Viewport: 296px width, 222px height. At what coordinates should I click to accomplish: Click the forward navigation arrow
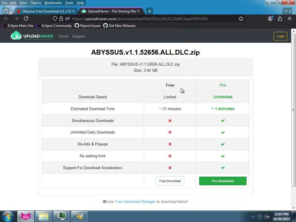tap(16, 18)
